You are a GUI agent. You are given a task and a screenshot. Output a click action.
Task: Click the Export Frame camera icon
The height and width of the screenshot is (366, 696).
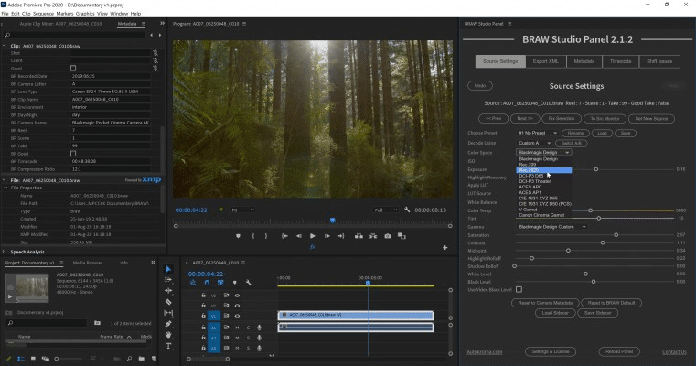point(387,235)
